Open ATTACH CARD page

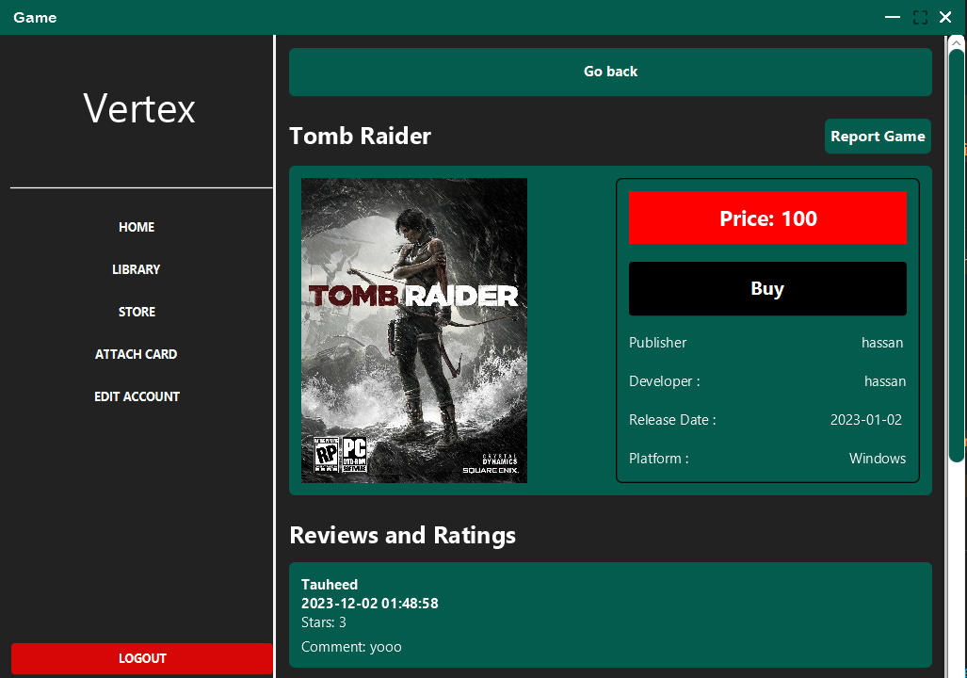tap(136, 354)
